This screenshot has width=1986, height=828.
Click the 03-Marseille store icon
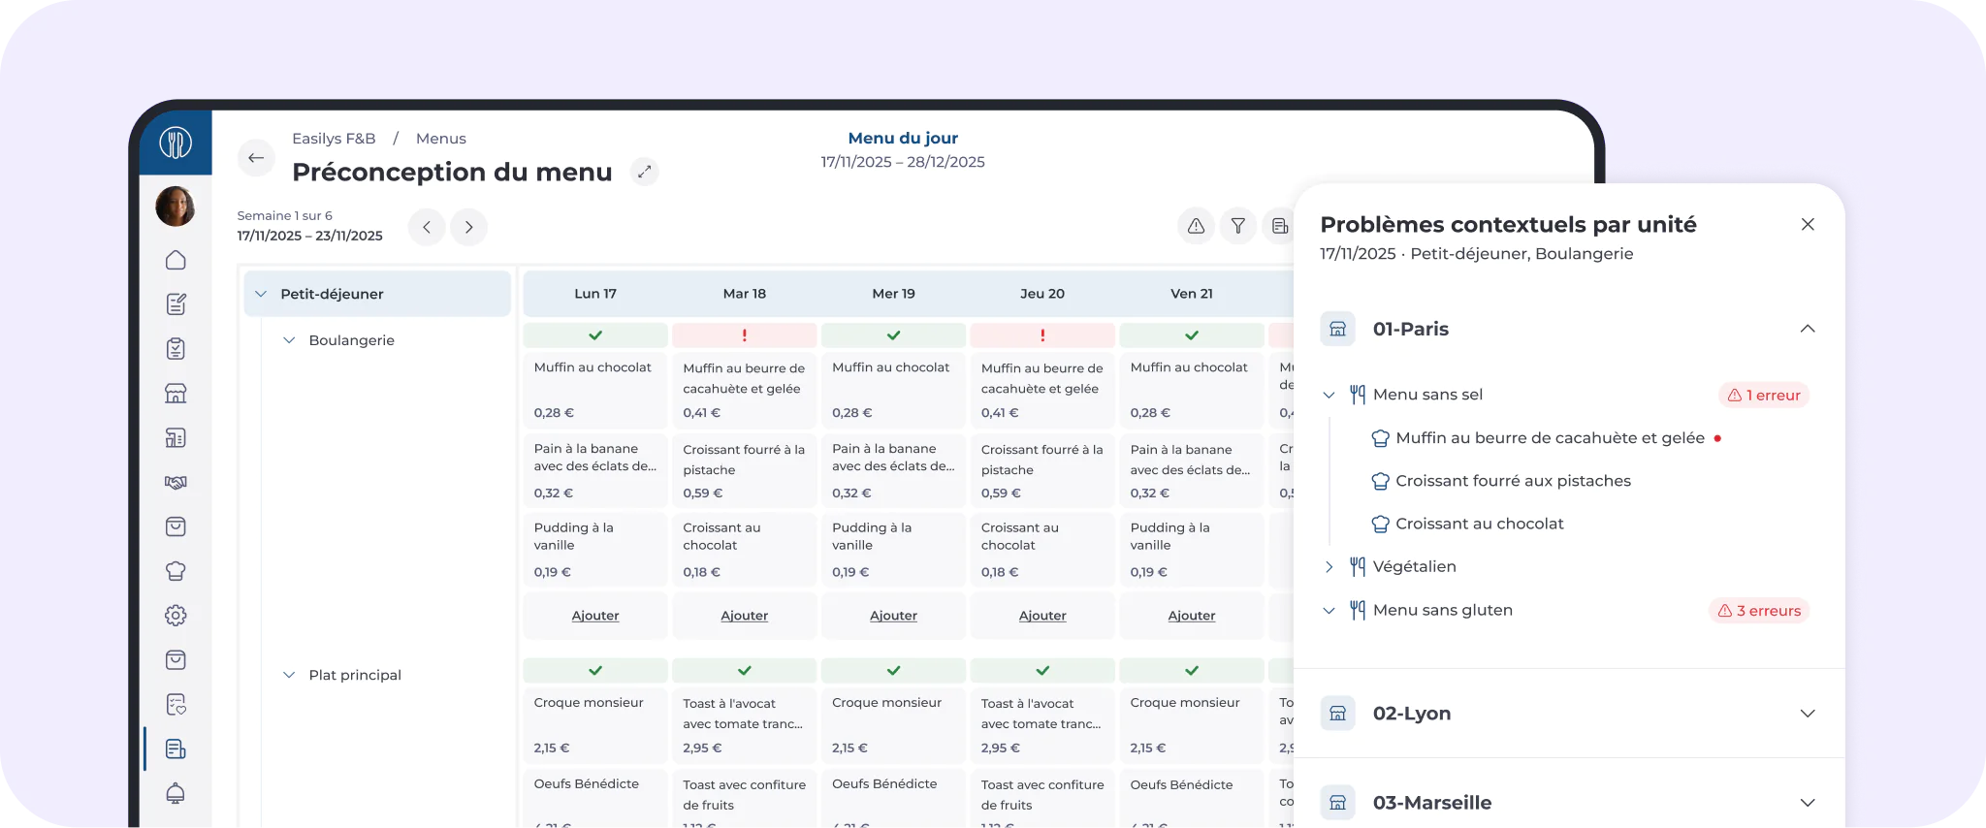point(1338,803)
